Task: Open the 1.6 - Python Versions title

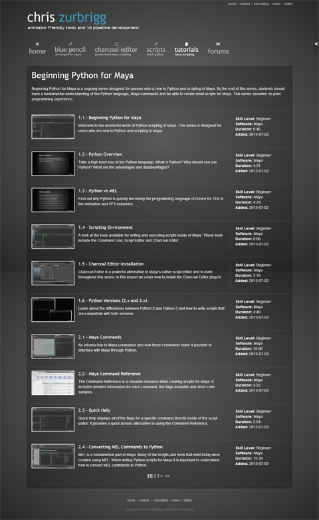Action: [x=112, y=301]
